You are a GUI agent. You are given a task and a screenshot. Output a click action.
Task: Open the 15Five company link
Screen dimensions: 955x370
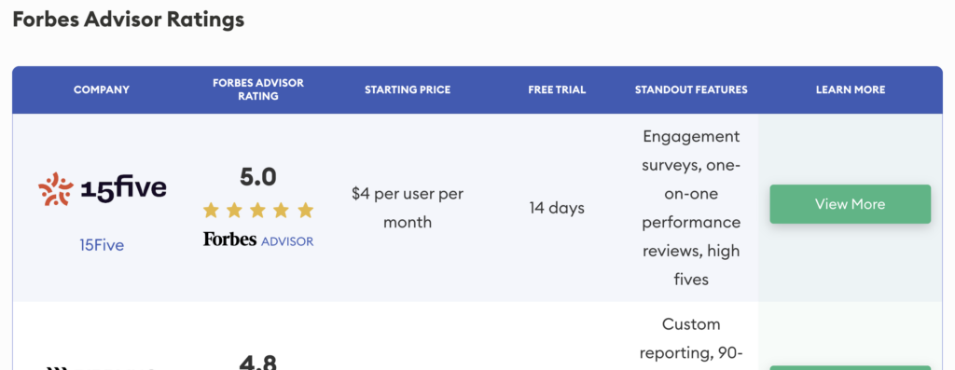(x=102, y=245)
